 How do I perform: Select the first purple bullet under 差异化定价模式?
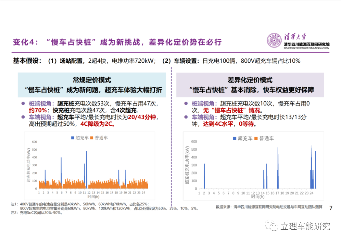(x=186, y=104)
